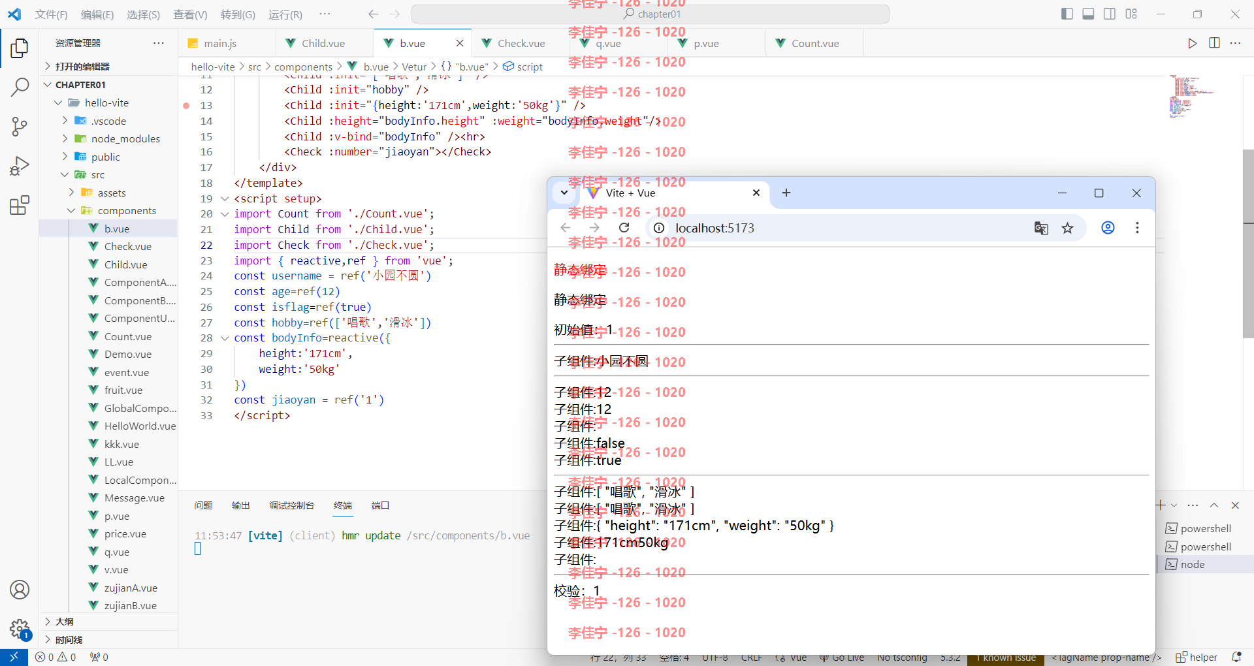Image resolution: width=1254 pixels, height=666 pixels.
Task: Expand the Timeline section
Action: pyautogui.click(x=108, y=640)
